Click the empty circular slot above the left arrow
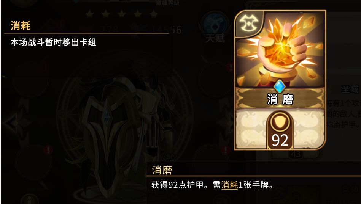Viewport: 361px width, 204px height. pos(30,80)
